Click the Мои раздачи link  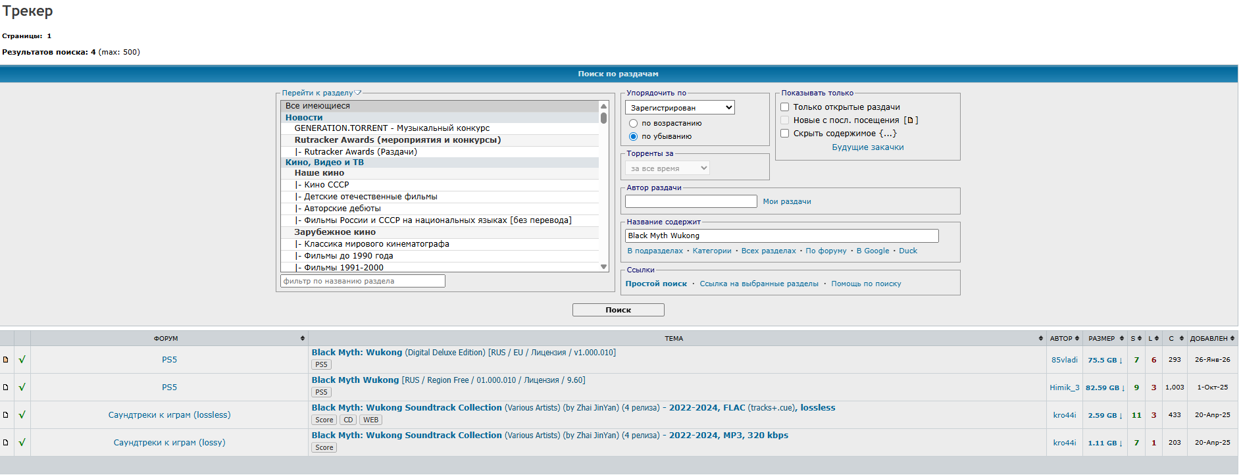point(787,201)
